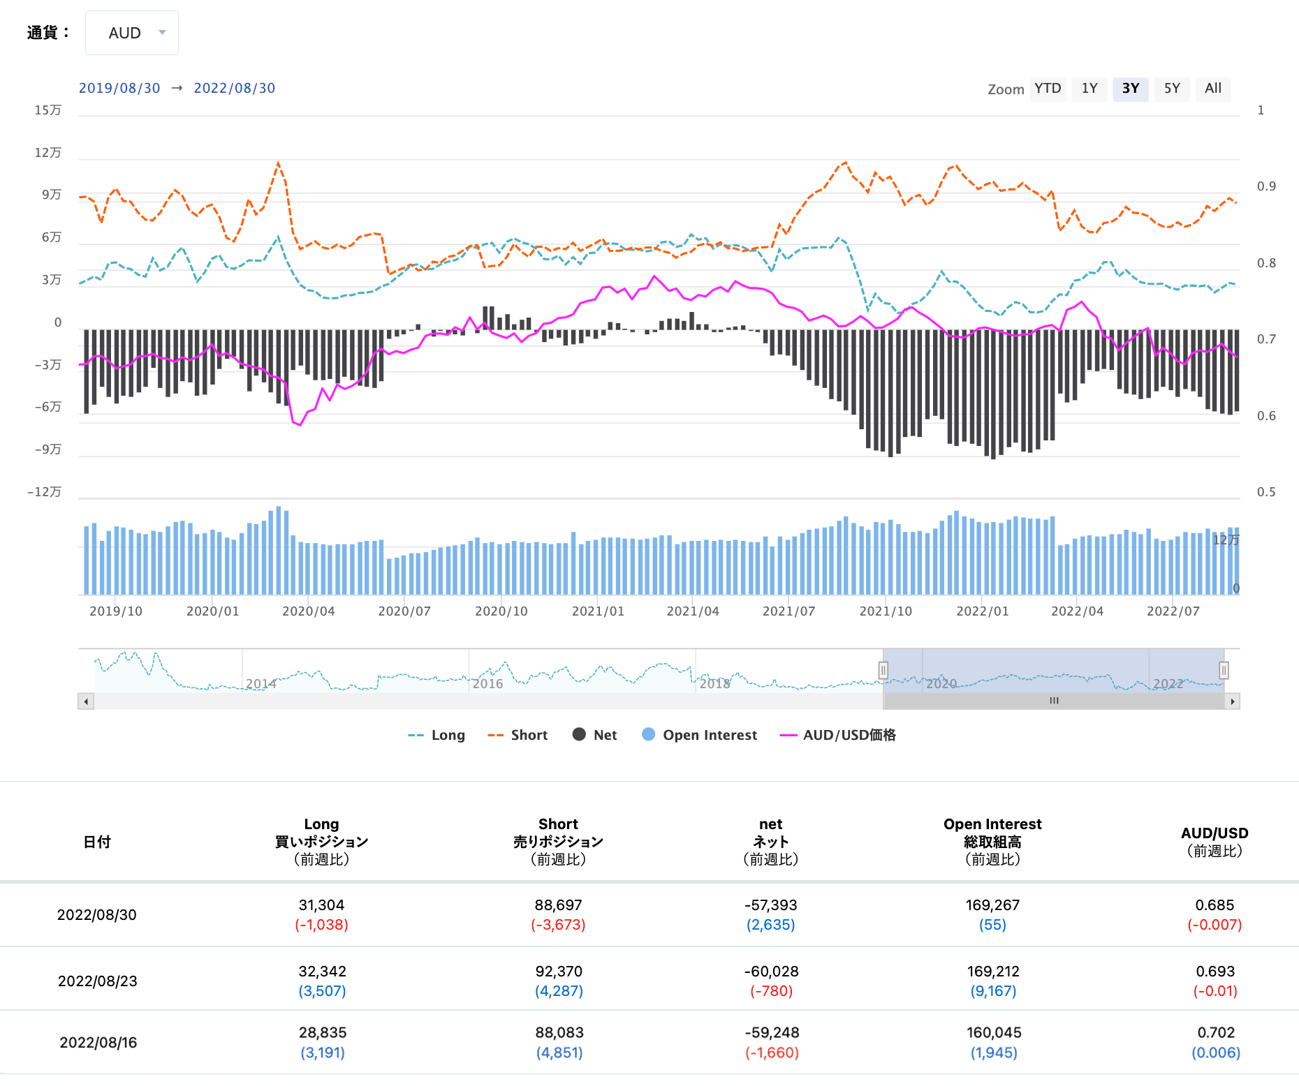
Task: Click AUD/USD value 0.693
Action: (x=1215, y=972)
